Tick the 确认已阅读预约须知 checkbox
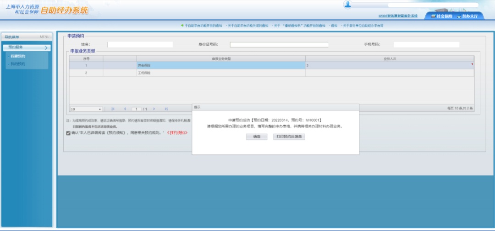The image size is (495, 231). (68, 133)
